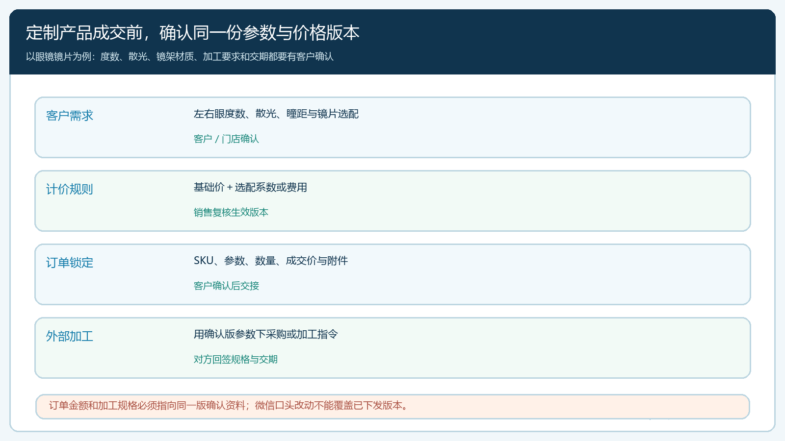Image resolution: width=785 pixels, height=441 pixels.
Task: Click the 外部加工 card heading
Action: [x=70, y=336]
